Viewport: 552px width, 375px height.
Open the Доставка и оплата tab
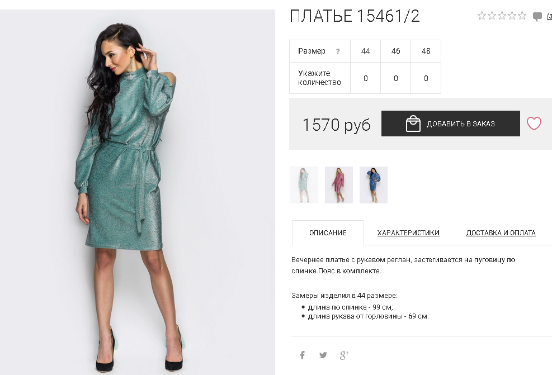pyautogui.click(x=501, y=233)
